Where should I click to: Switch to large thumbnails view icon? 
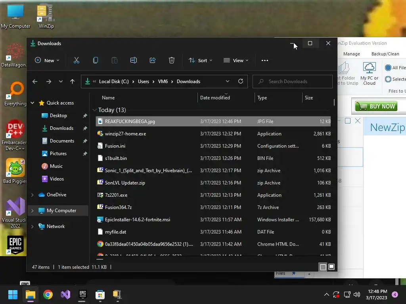(x=331, y=267)
